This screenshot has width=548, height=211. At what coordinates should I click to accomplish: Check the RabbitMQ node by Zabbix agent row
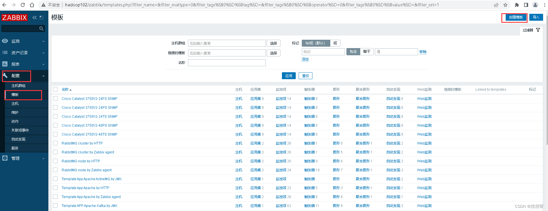click(x=55, y=170)
